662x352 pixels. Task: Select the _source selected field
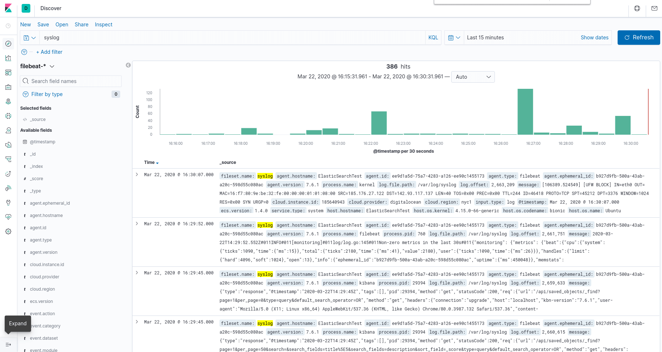38,119
